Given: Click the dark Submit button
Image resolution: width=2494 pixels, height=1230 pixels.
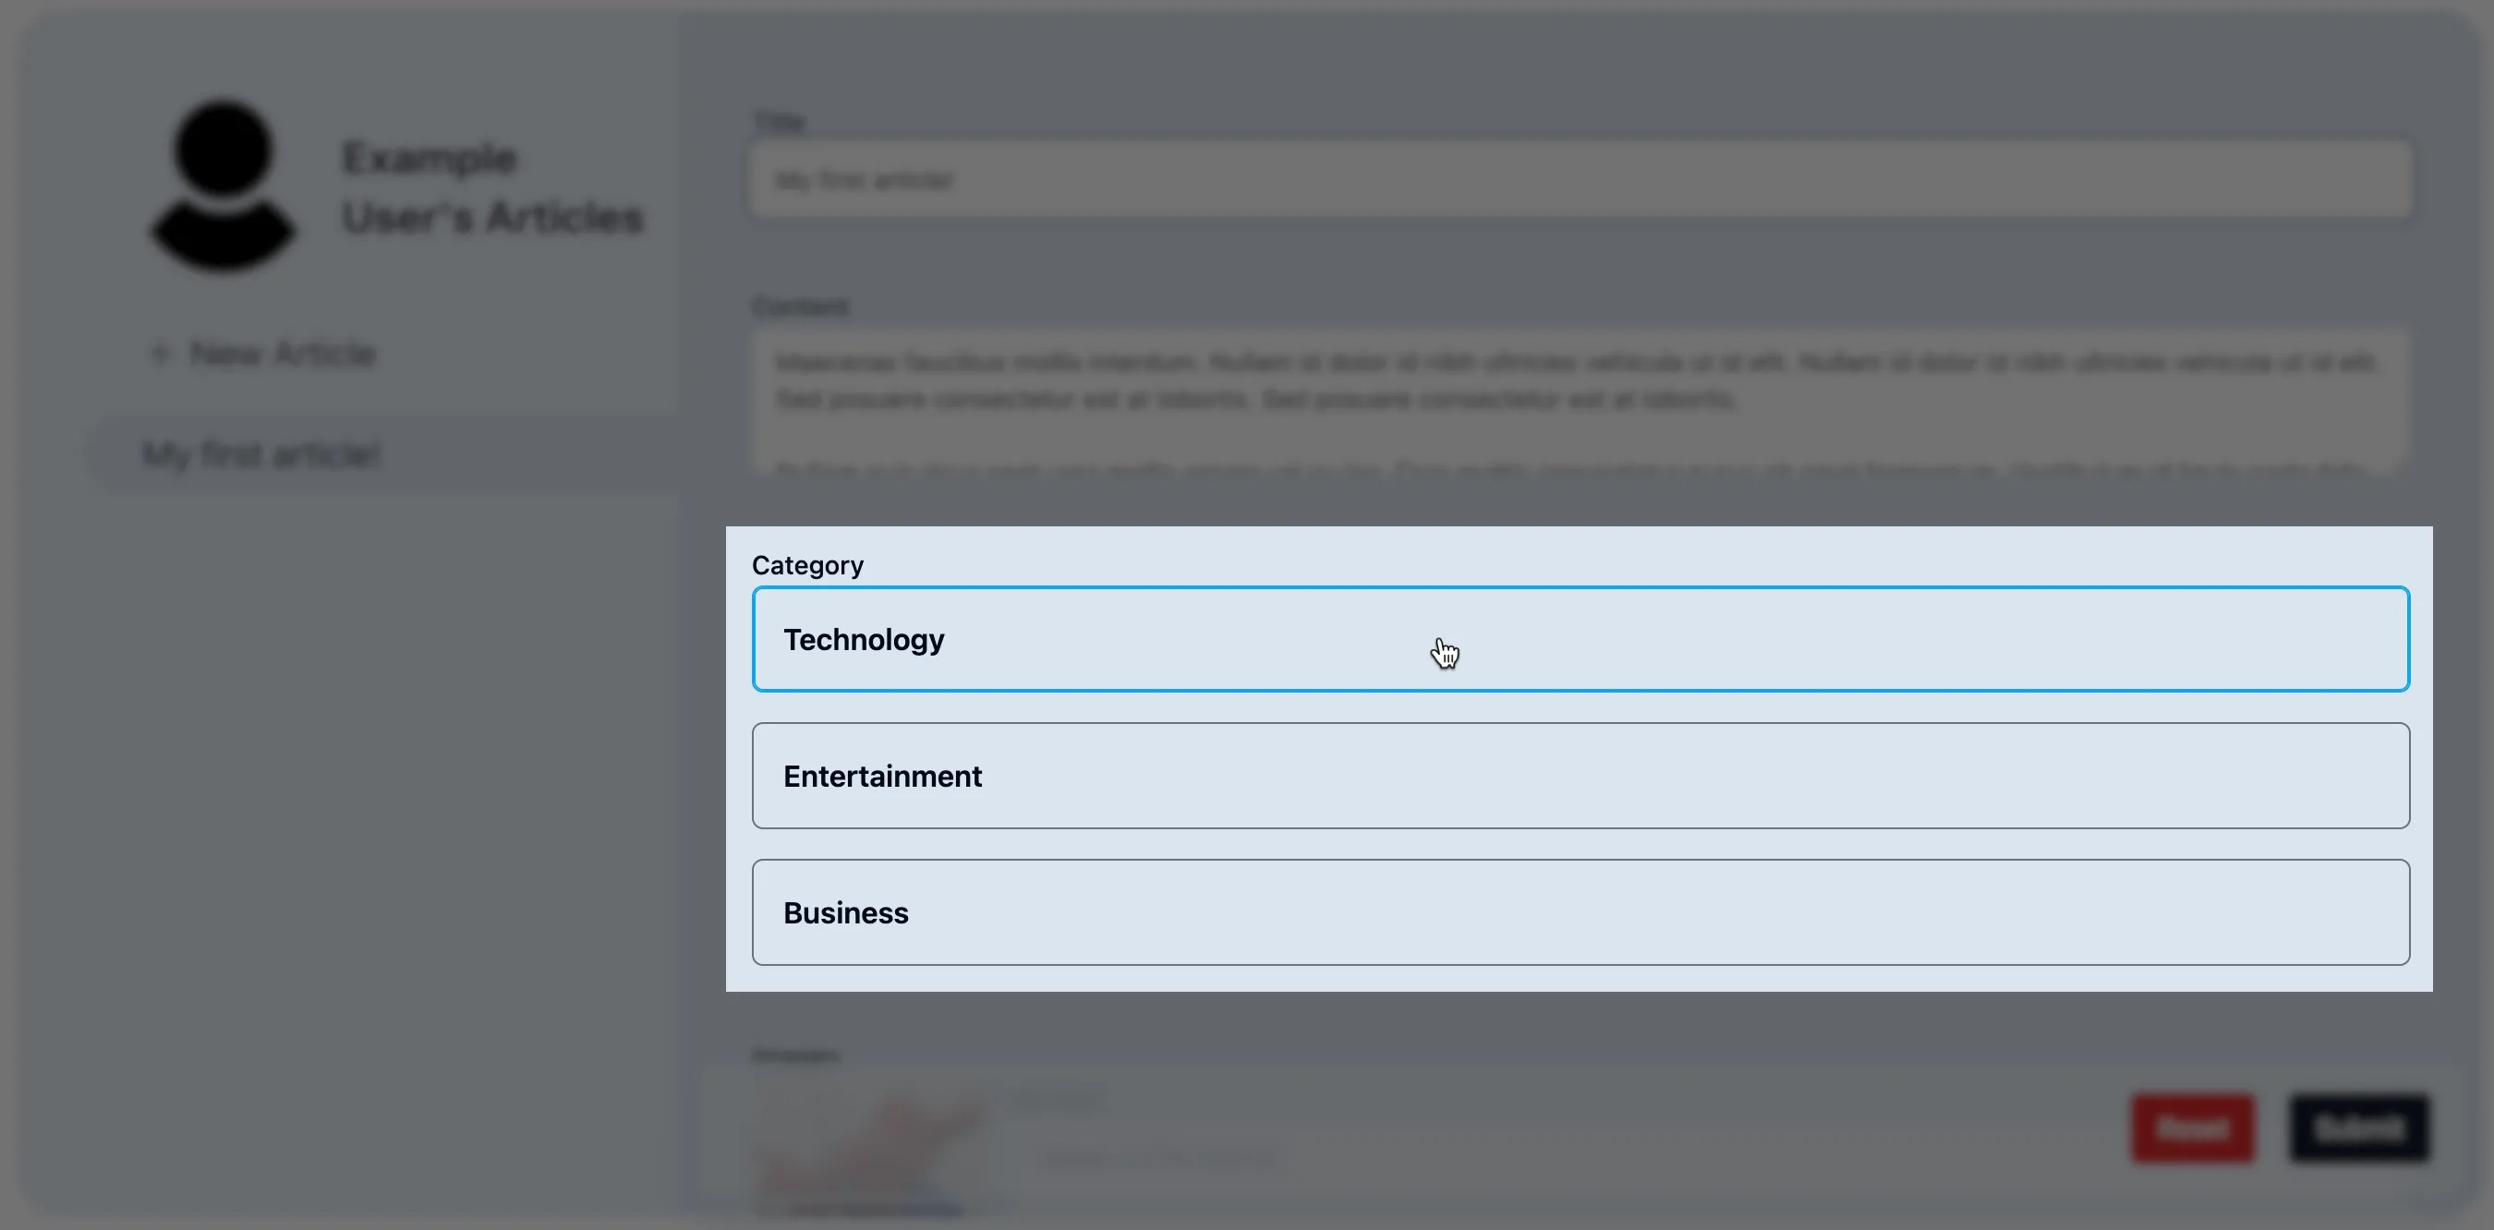Looking at the screenshot, I should 2359,1127.
